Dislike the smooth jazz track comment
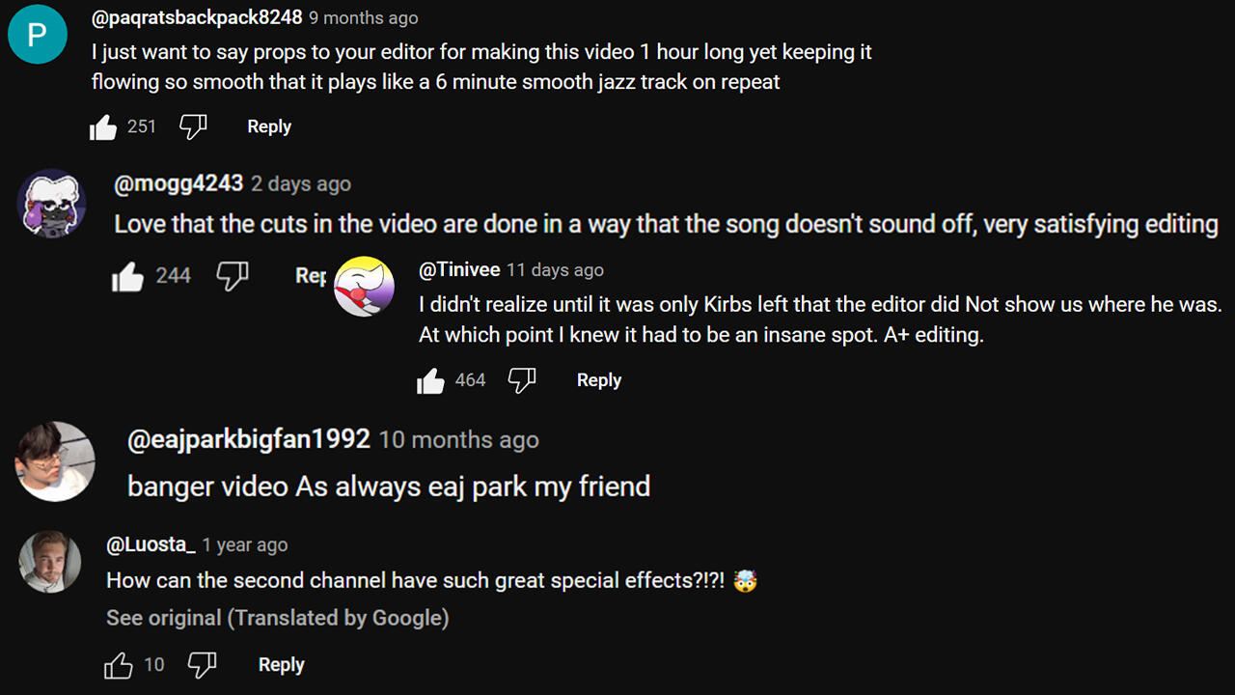Screen dimensions: 1235x695 (193, 126)
